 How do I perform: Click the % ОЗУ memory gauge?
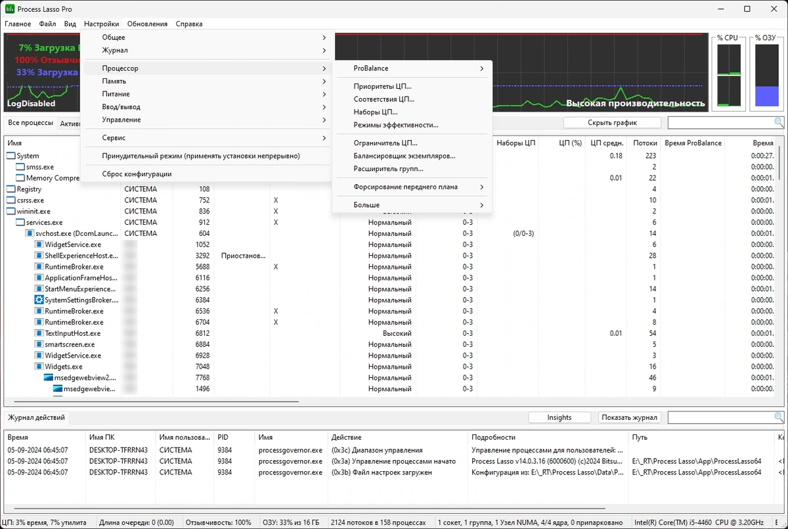pos(766,76)
